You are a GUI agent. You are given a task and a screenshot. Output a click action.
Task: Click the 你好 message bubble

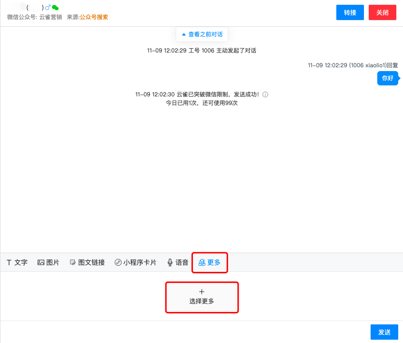click(388, 78)
